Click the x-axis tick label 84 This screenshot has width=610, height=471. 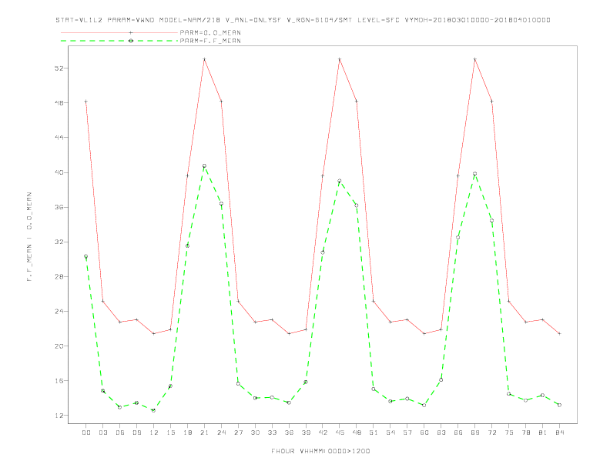click(559, 433)
